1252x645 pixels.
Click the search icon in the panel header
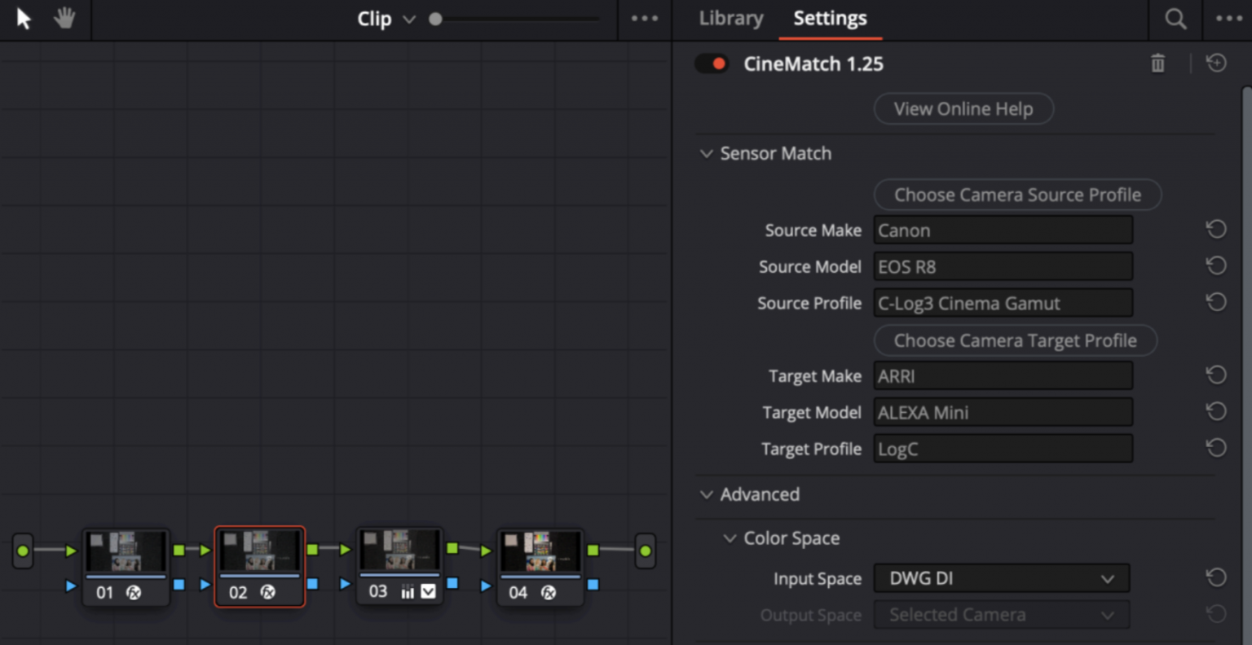point(1175,18)
